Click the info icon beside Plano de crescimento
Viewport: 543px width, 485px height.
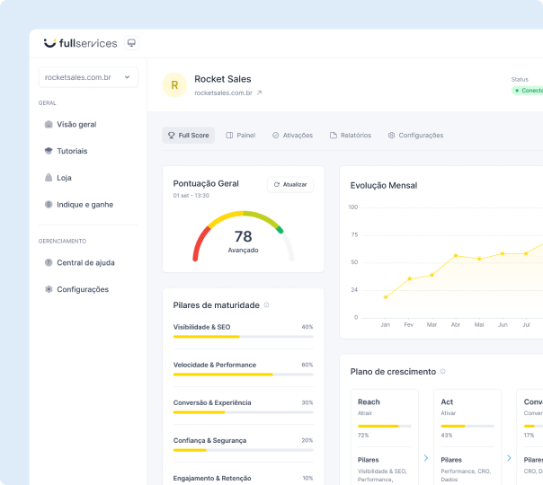click(x=443, y=371)
